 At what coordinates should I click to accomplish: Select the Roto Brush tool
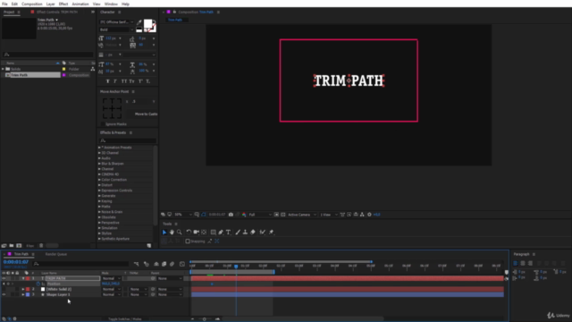click(x=262, y=233)
